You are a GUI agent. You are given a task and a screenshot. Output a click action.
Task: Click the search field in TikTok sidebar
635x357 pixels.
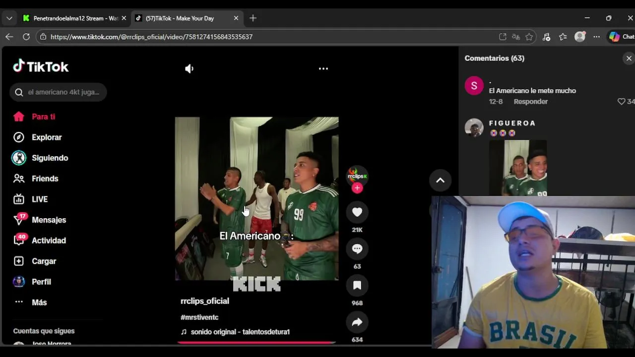[58, 92]
